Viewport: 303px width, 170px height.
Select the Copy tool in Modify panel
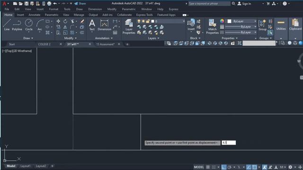pyautogui.click(x=58, y=27)
